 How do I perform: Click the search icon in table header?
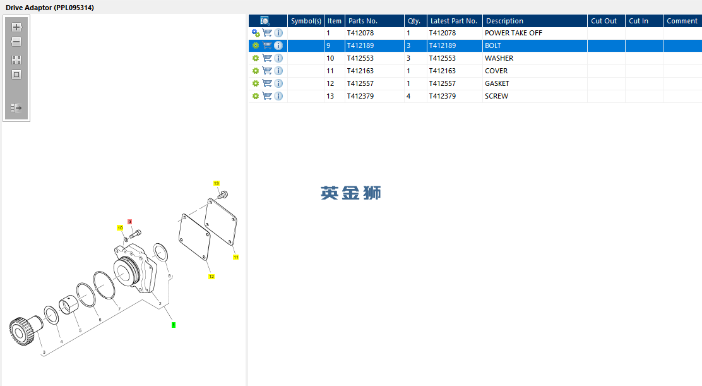(x=266, y=21)
